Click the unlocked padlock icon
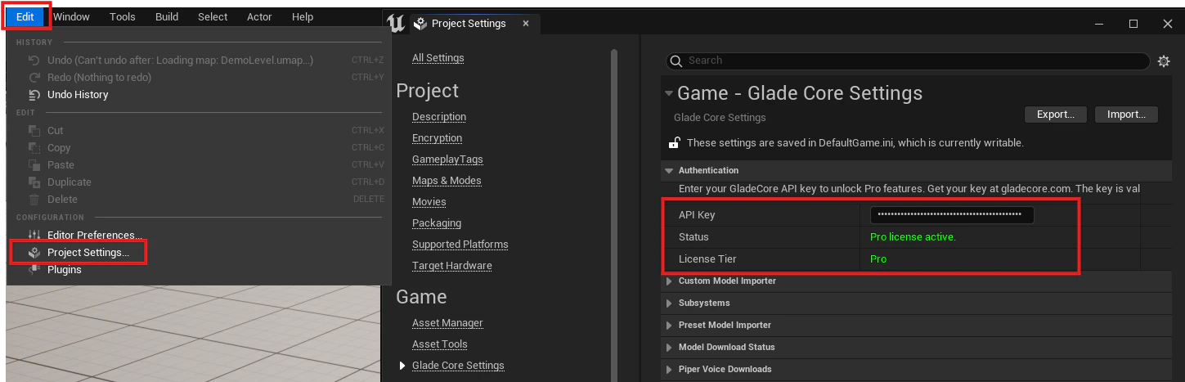The image size is (1185, 382). click(674, 143)
